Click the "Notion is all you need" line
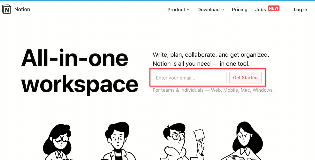The width and height of the screenshot is (315, 160). click(201, 63)
